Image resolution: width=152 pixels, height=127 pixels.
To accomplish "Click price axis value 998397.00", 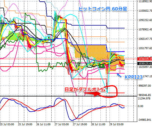I will [145, 86].
